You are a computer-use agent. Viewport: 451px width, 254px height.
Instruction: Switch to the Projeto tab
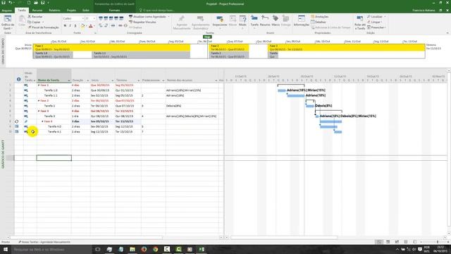71,11
